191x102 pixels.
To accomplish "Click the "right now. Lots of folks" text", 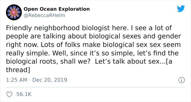I will click(x=43, y=45).
